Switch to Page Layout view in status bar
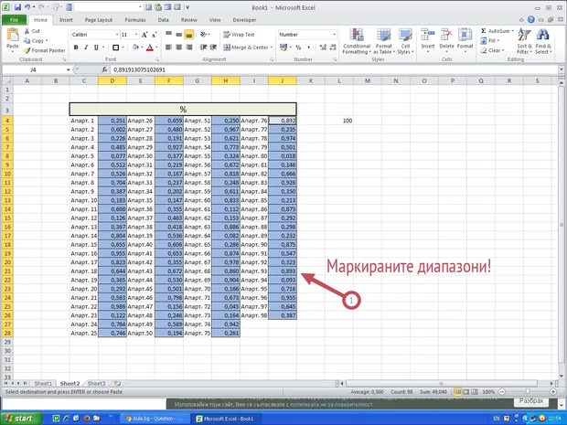 pos(466,392)
